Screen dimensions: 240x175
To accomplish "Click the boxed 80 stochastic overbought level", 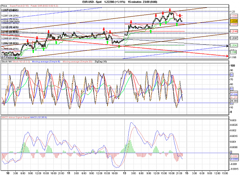I will (232, 75).
